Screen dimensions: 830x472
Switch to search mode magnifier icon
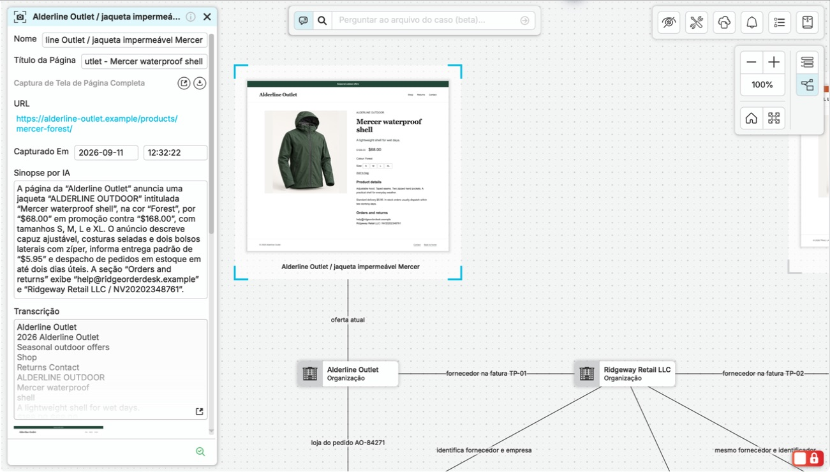click(x=322, y=20)
